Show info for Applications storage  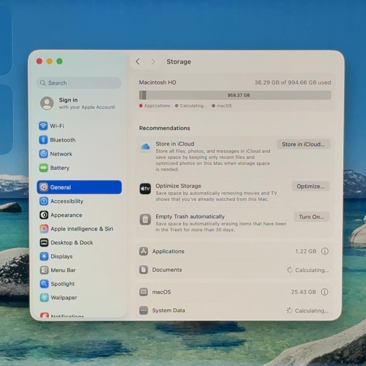point(325,251)
